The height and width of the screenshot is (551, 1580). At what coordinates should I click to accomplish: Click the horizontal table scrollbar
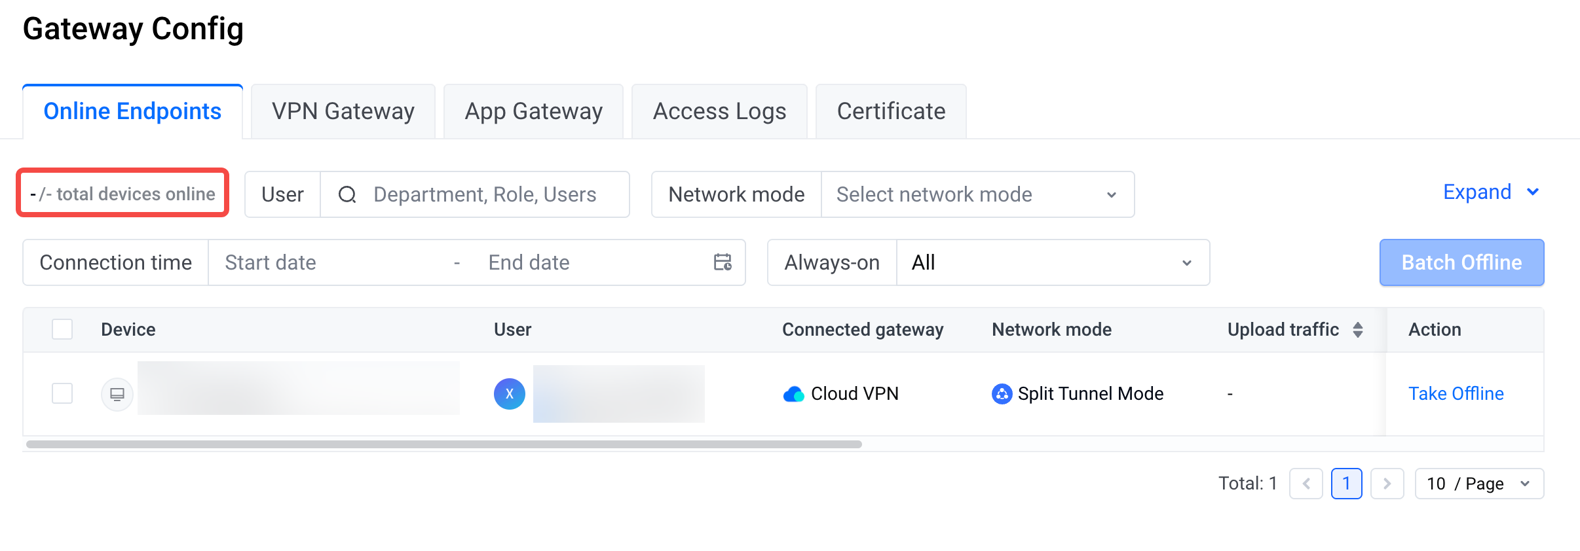click(444, 444)
